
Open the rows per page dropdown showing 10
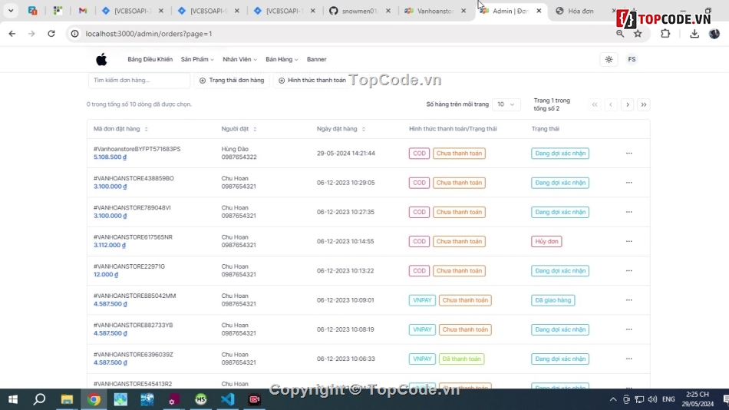tap(506, 104)
